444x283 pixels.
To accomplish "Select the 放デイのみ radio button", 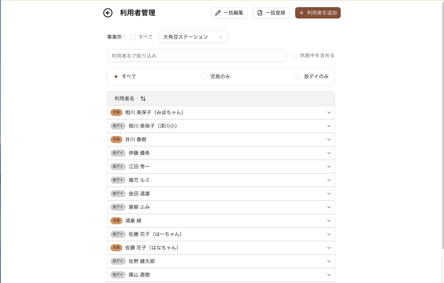I will click(298, 77).
